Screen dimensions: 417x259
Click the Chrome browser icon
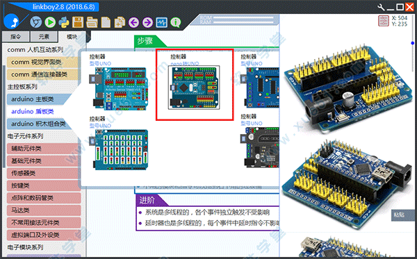tap(36, 22)
